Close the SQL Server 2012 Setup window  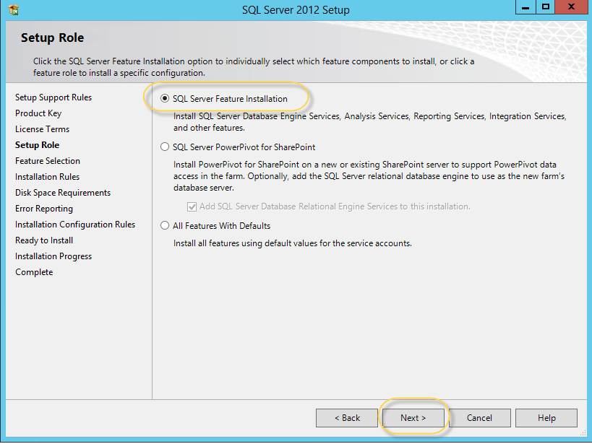tap(571, 7)
